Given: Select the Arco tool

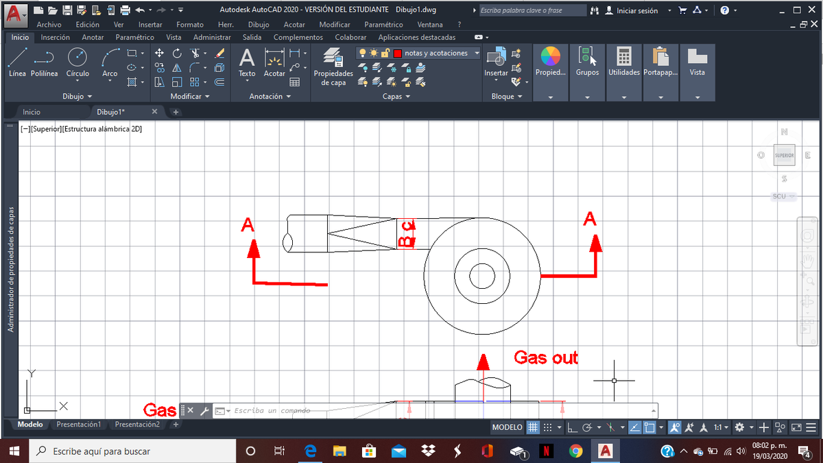Looking at the screenshot, I should (x=110, y=62).
